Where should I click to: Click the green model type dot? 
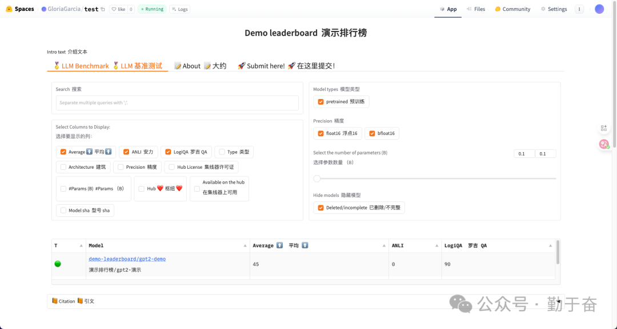coord(58,264)
